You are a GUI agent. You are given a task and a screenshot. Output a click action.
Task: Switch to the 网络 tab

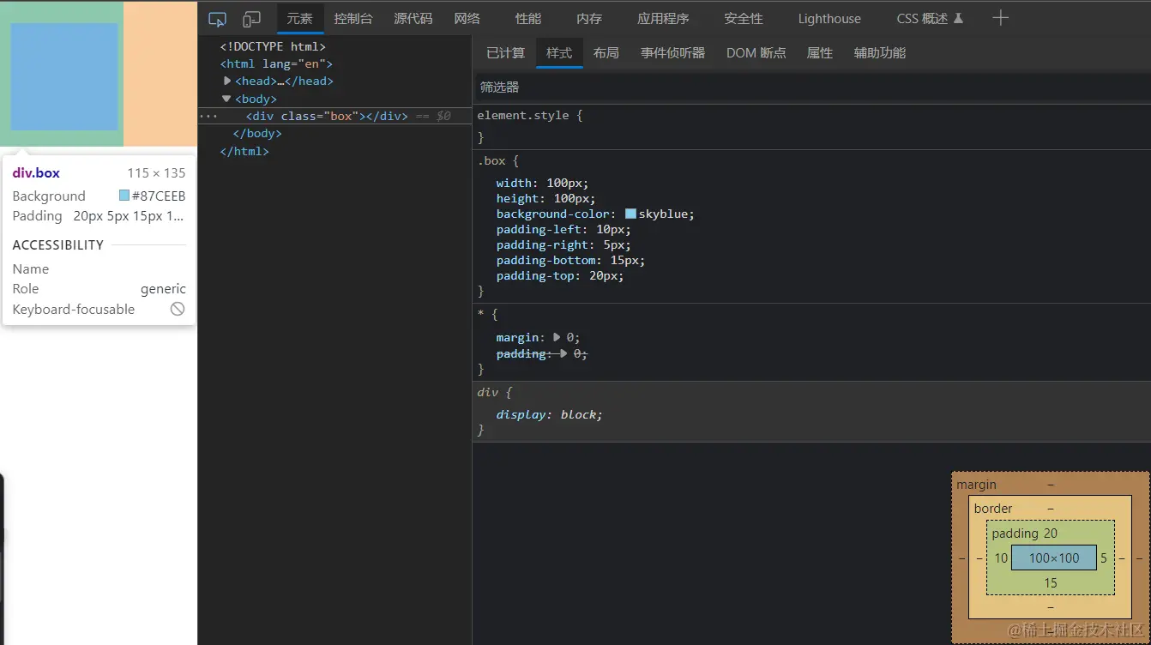pyautogui.click(x=467, y=19)
